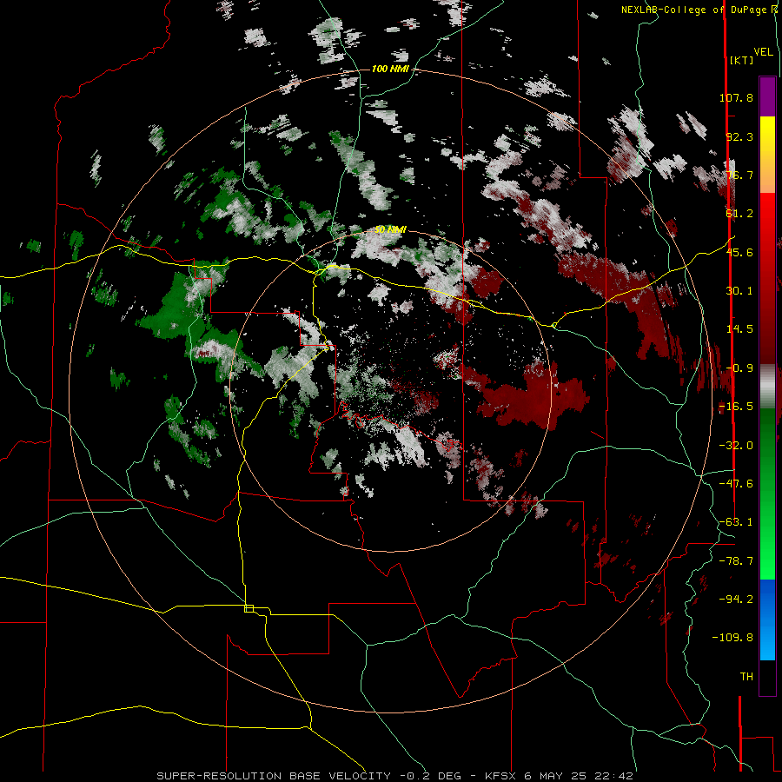The width and height of the screenshot is (782, 782).
Task: Click the -63.1 value on velocity scale
Action: 736,522
